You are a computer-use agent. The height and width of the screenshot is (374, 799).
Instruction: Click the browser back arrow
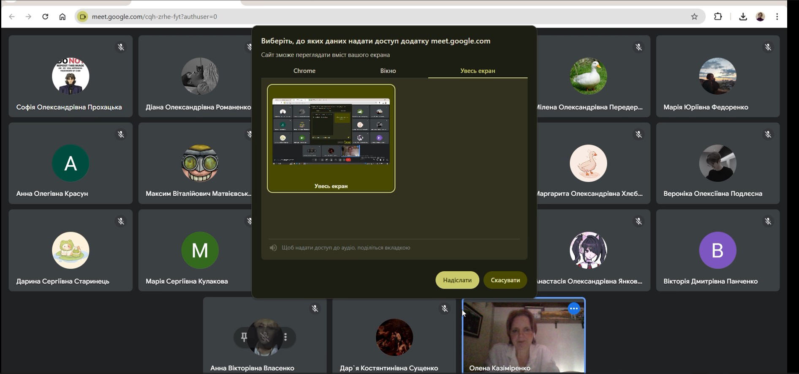[x=12, y=16]
